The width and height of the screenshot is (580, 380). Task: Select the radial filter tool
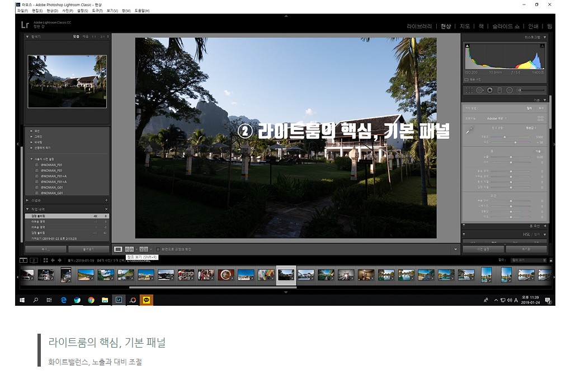coord(510,90)
